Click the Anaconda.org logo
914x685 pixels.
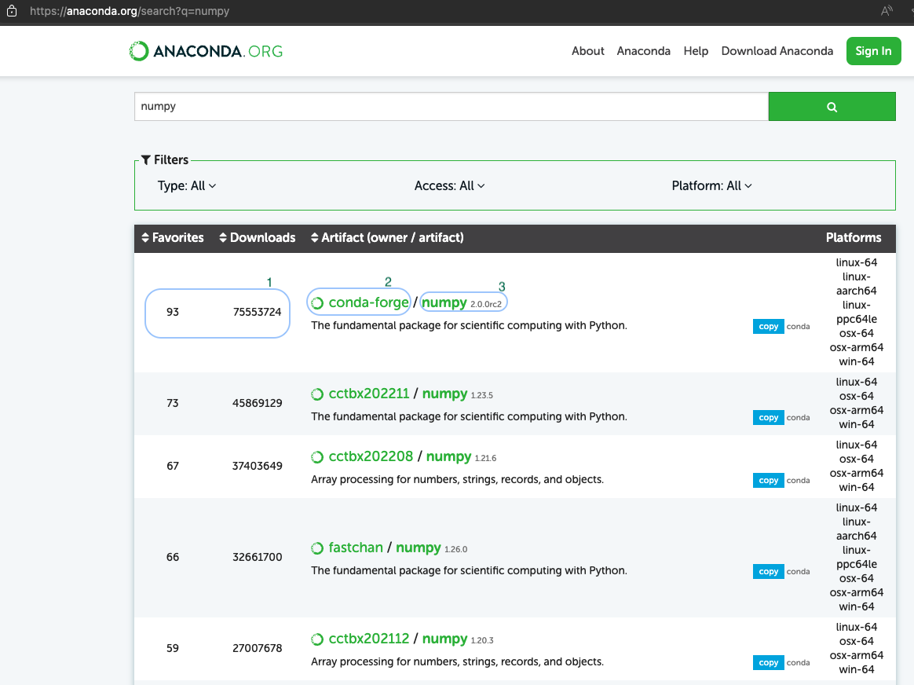tap(206, 51)
